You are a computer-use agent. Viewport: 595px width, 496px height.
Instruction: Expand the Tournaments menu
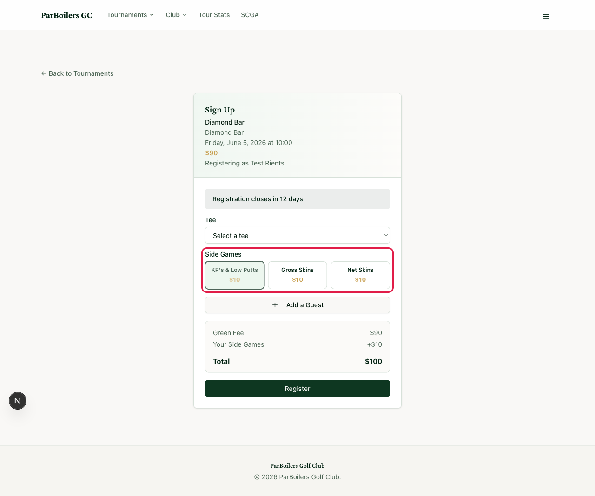click(130, 15)
